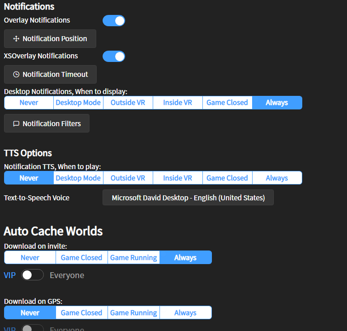Image resolution: width=347 pixels, height=331 pixels.
Task: Click the speech bubble icon on Notification Filters
Action: (16, 123)
